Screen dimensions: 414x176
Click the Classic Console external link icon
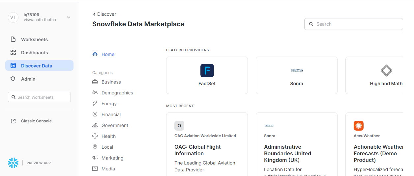(x=13, y=121)
